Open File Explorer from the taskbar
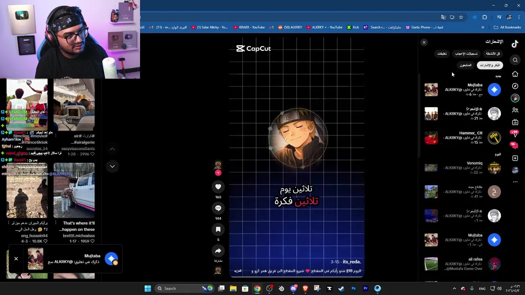This screenshot has width=525, height=295. coord(233,288)
